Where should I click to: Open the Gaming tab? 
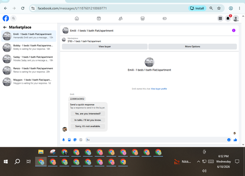pyautogui.click(x=165, y=19)
